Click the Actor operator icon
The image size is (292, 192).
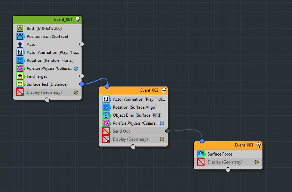20,44
